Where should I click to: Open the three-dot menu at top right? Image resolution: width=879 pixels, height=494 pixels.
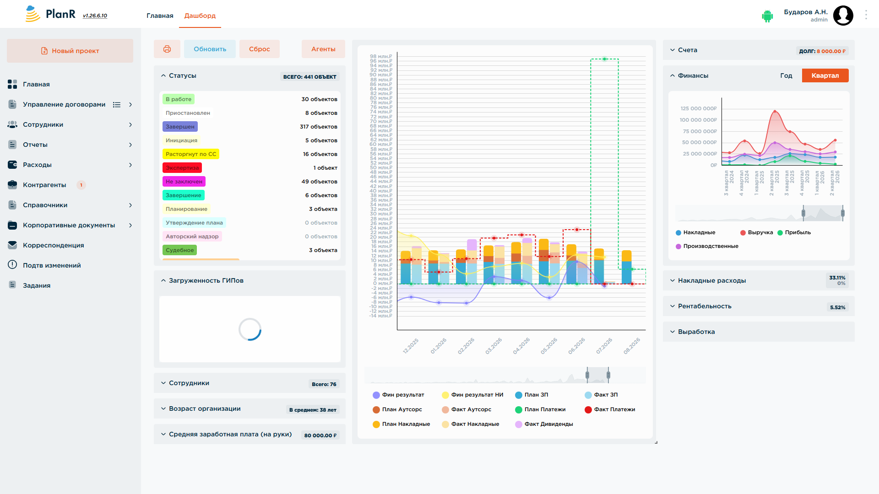pyautogui.click(x=866, y=15)
